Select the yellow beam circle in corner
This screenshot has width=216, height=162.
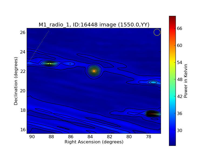157,32
